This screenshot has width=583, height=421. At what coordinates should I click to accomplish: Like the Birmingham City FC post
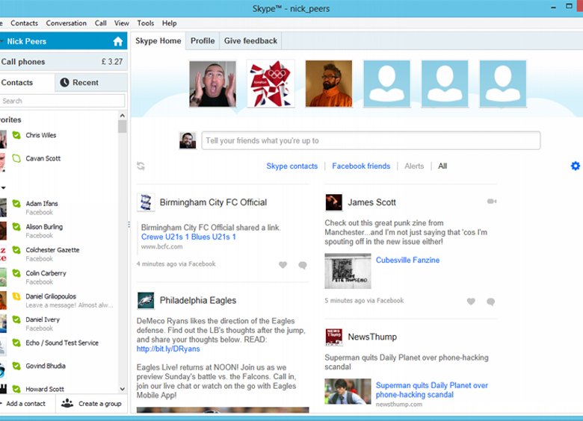[283, 265]
